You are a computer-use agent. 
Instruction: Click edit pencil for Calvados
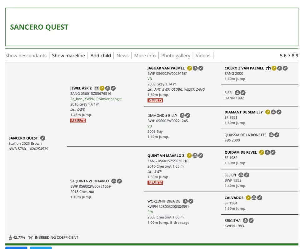[259, 198]
